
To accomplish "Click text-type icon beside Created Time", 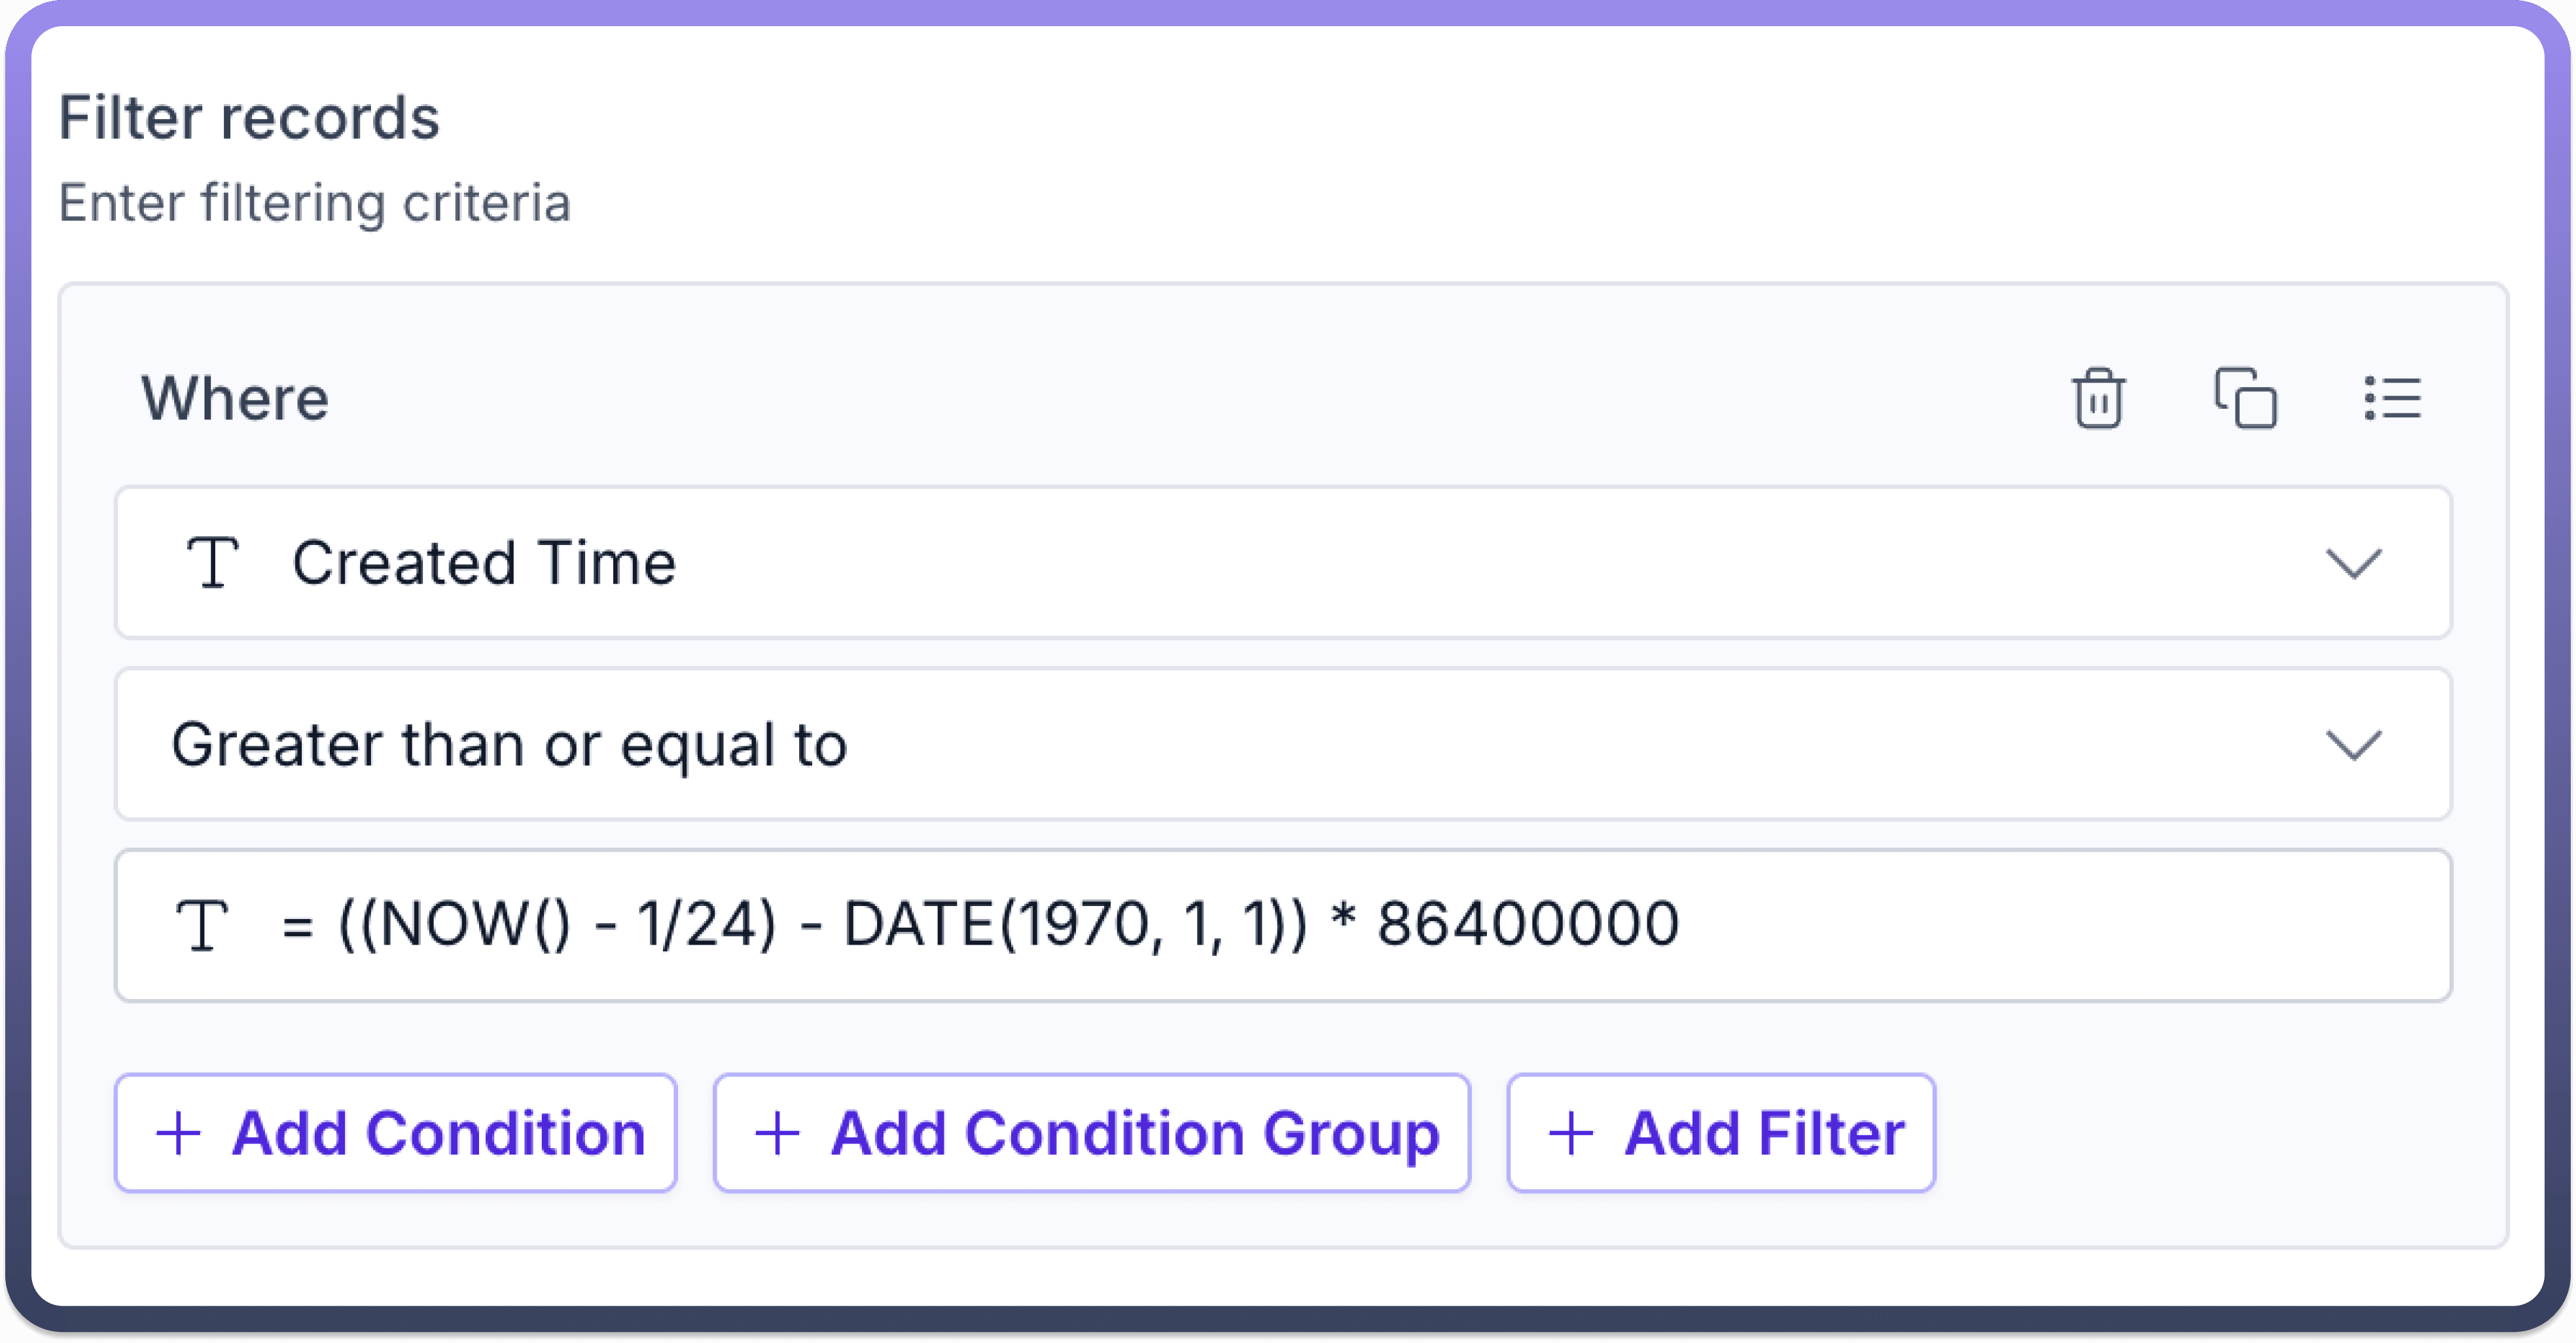I will tap(212, 561).
